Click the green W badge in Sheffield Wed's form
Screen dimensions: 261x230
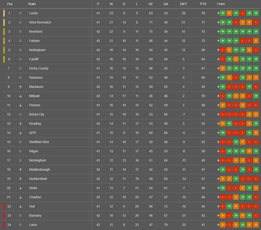click(236, 142)
